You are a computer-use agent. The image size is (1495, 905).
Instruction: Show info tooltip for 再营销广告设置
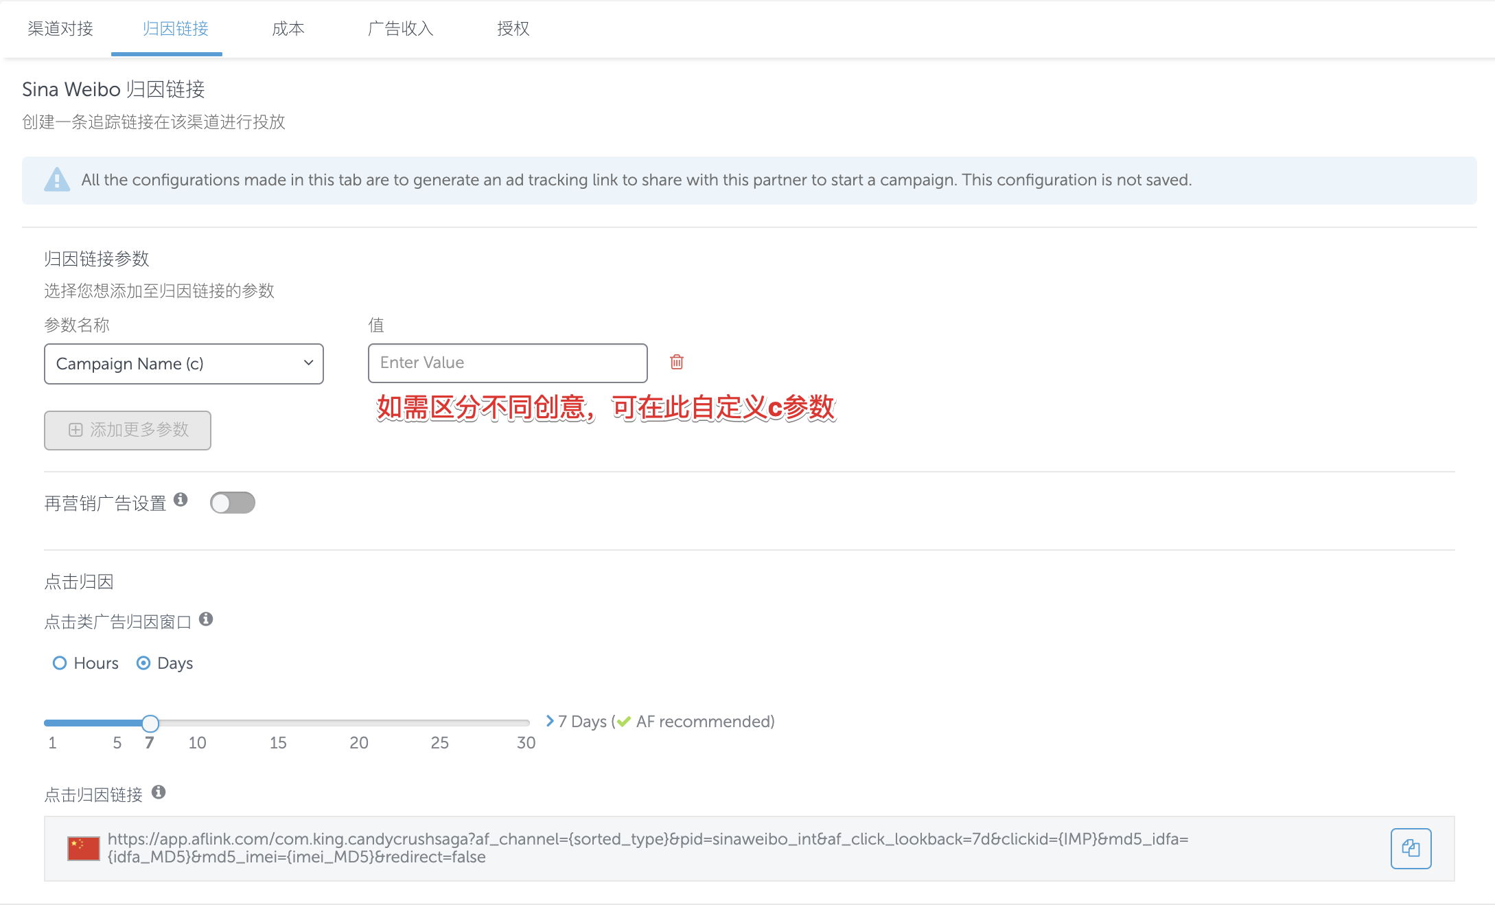(x=181, y=500)
